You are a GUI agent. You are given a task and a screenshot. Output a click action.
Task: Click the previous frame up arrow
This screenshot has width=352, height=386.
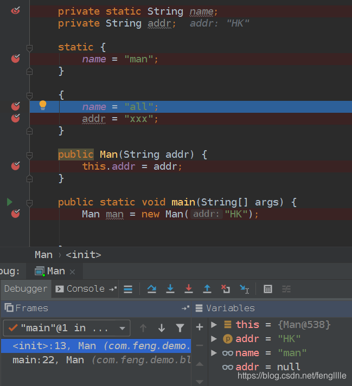click(x=143, y=328)
